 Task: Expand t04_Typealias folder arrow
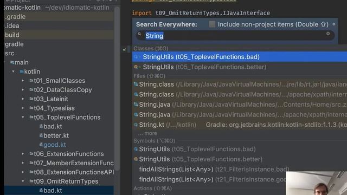pos(23,108)
